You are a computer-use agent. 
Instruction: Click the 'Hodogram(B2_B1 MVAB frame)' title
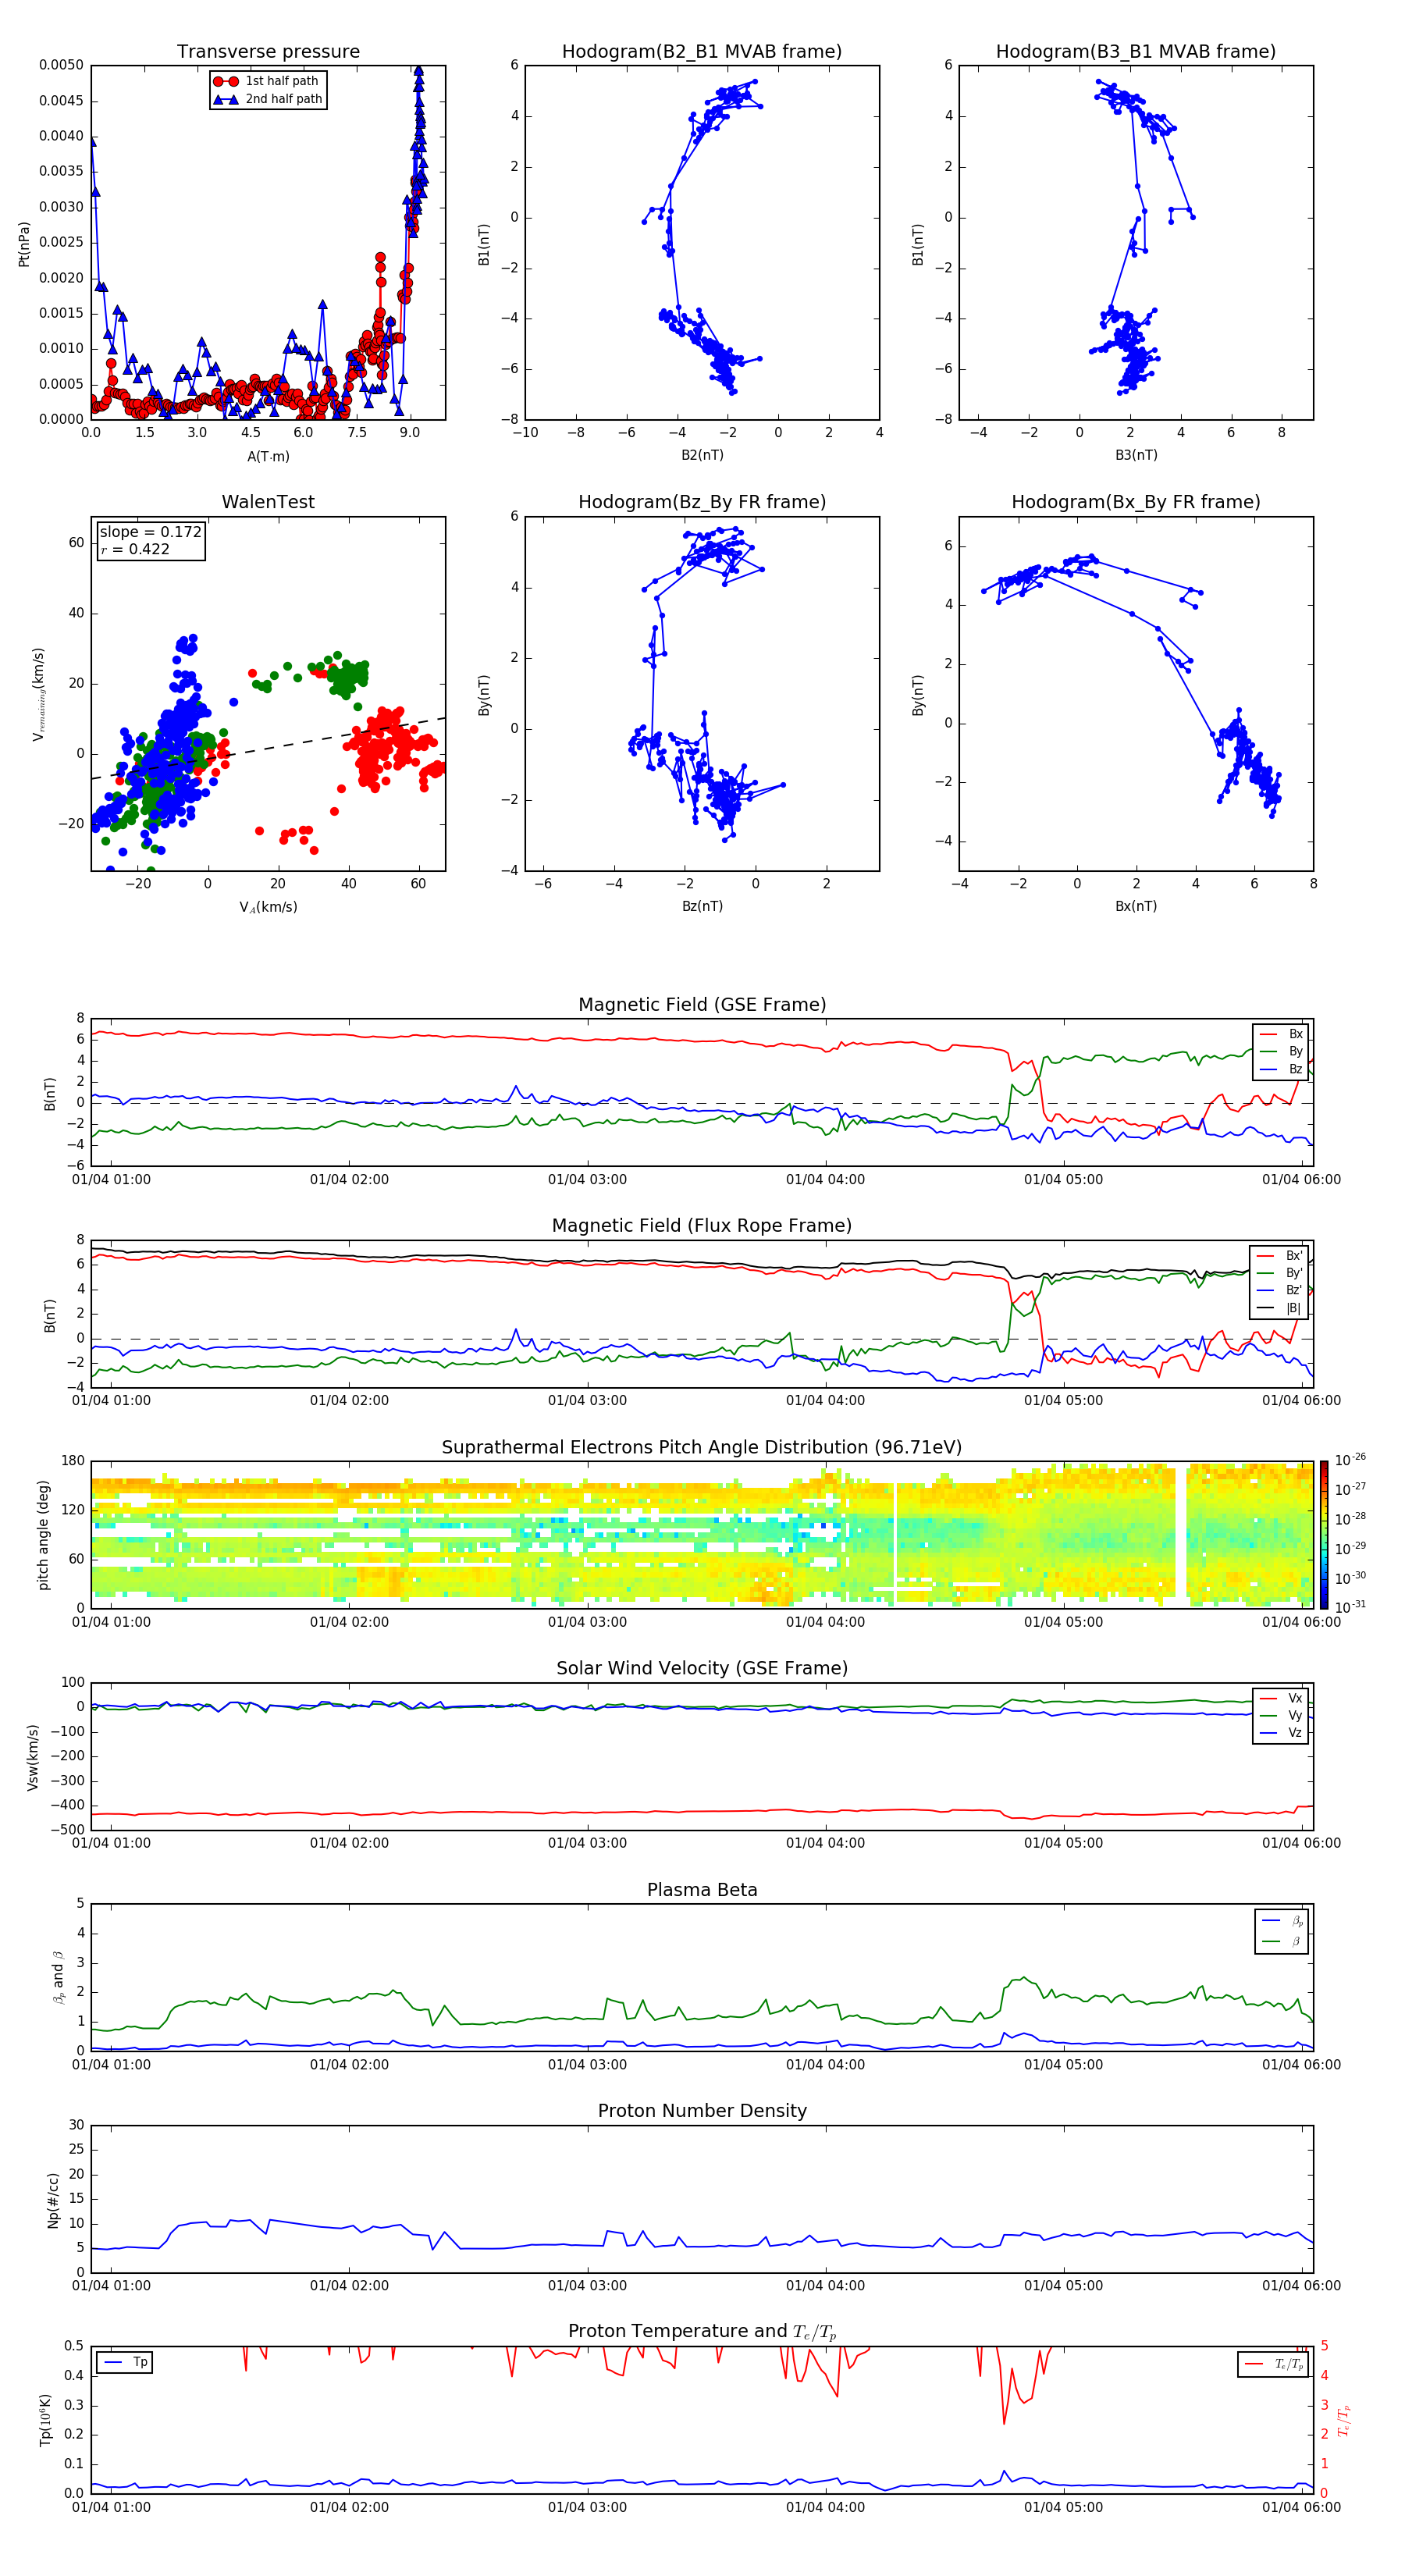702,51
